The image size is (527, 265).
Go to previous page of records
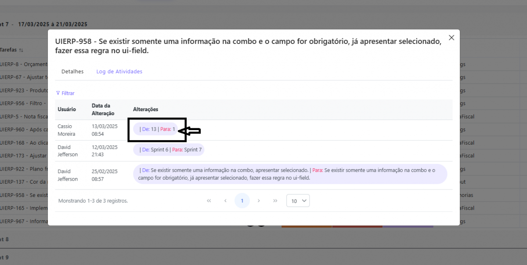(x=225, y=201)
